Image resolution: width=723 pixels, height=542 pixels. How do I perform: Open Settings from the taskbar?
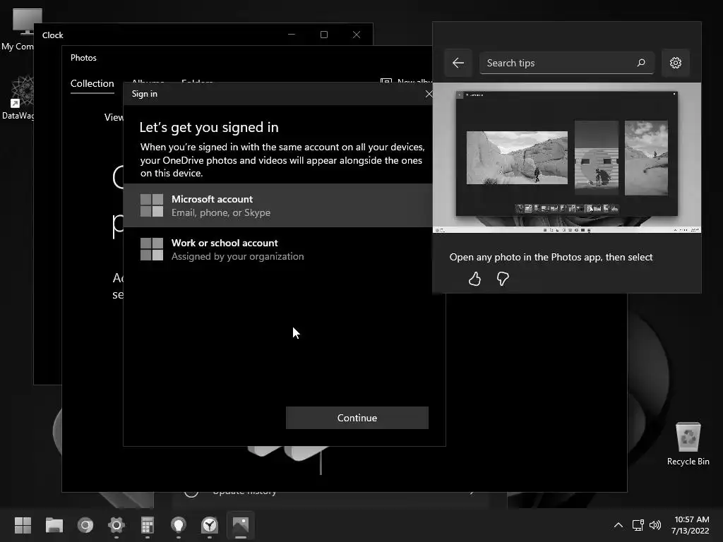(116, 525)
